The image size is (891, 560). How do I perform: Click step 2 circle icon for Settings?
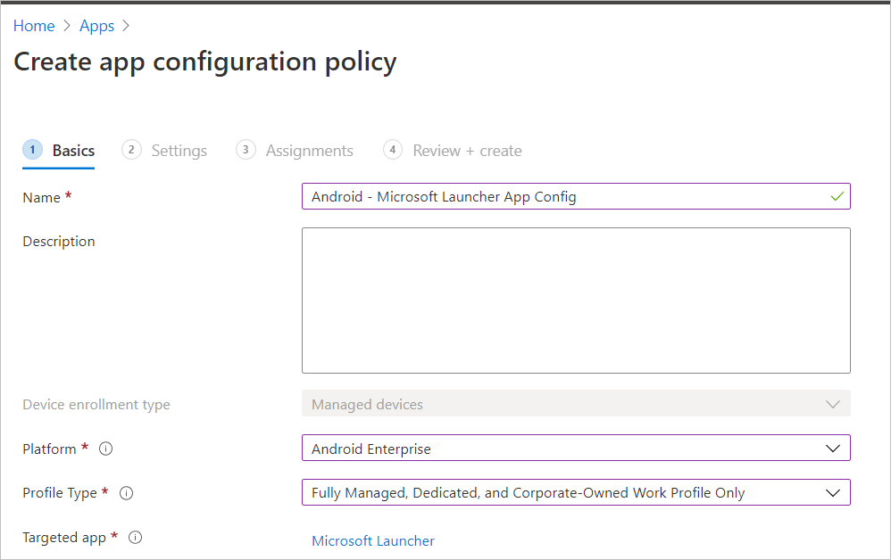point(131,150)
